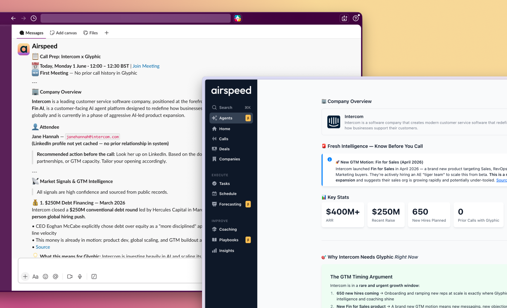Open the Source link under debt financing

[43, 247]
